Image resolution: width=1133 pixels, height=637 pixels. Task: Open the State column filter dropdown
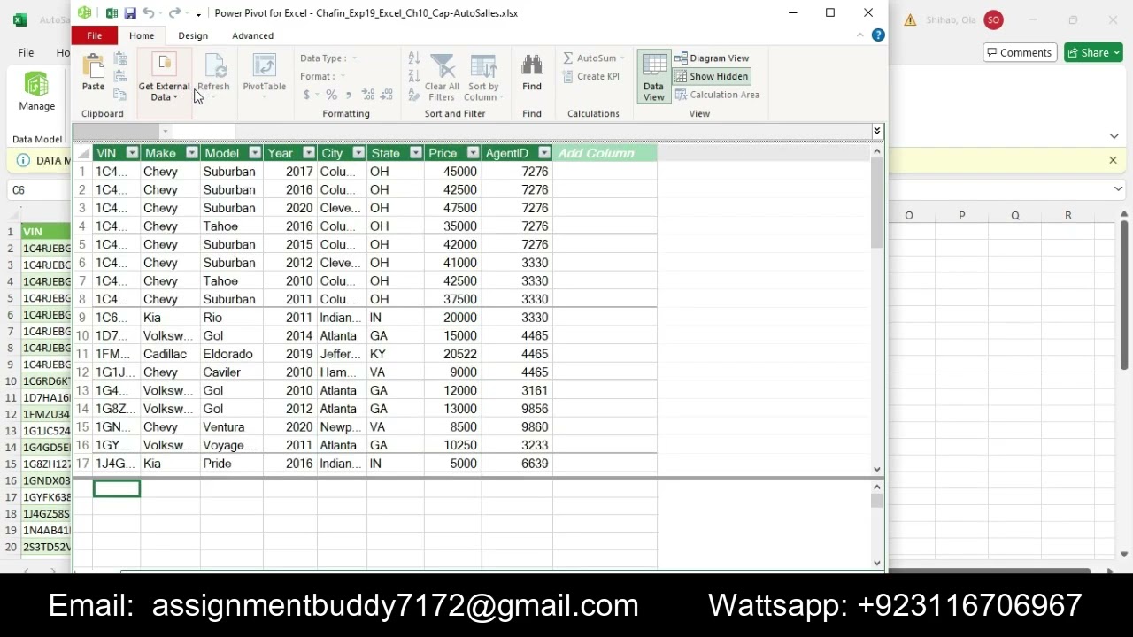coord(416,153)
